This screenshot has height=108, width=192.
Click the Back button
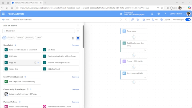coord(6,19)
